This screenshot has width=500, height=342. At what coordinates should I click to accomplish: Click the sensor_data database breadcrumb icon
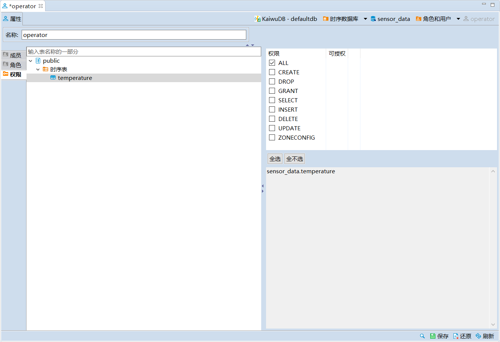pos(373,19)
